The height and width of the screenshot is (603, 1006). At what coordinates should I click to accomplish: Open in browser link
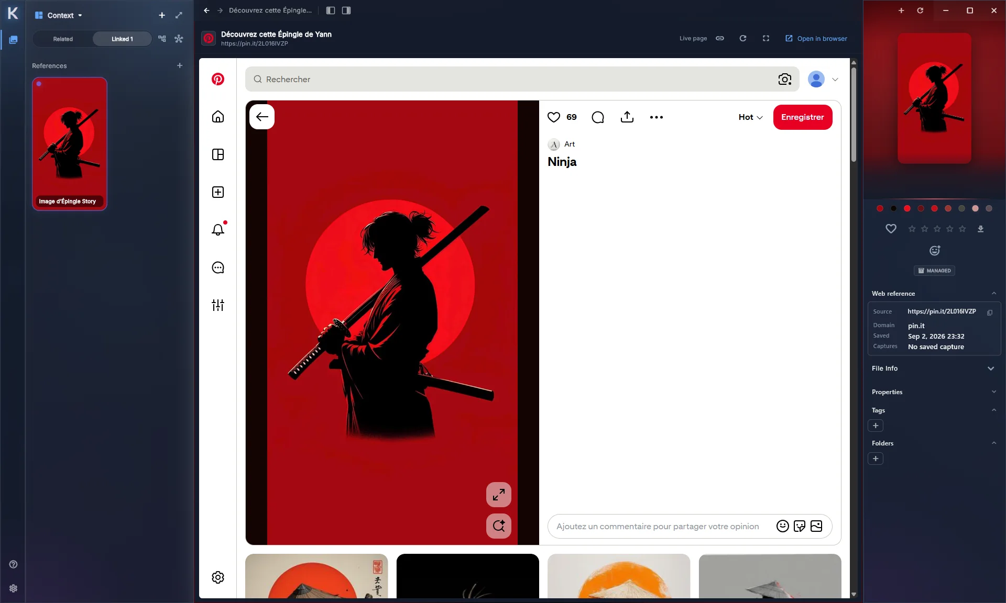pos(816,39)
